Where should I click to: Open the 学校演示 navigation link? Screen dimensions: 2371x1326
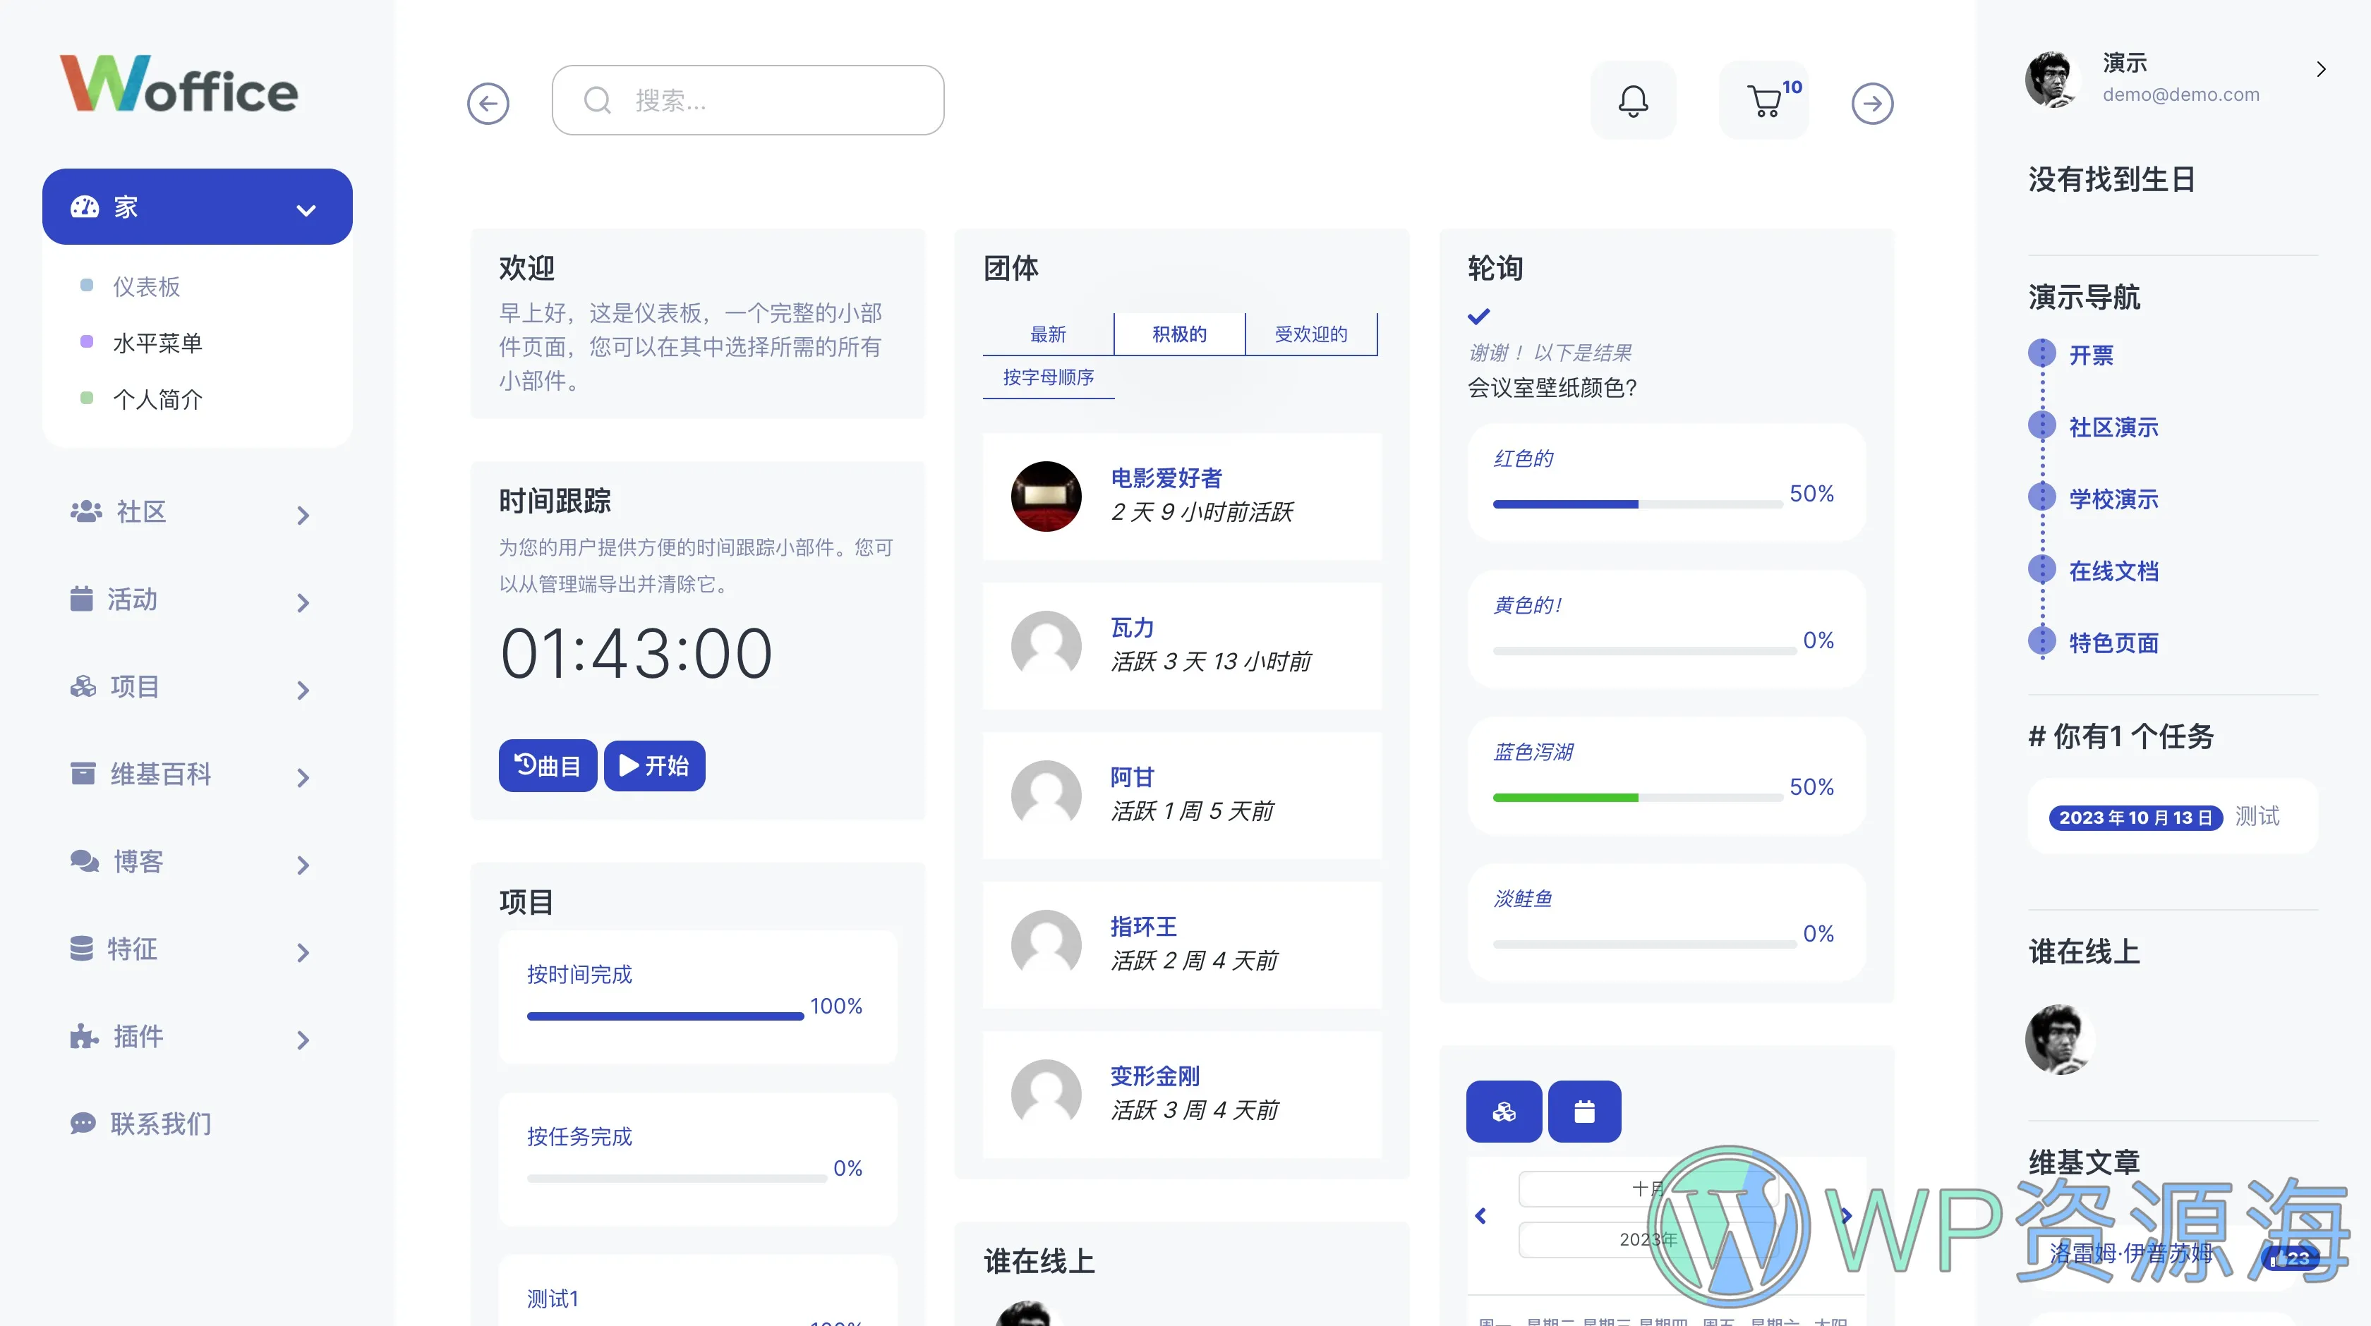coord(2113,499)
